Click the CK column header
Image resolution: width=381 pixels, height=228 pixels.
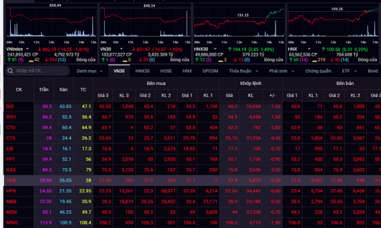[x=19, y=89]
